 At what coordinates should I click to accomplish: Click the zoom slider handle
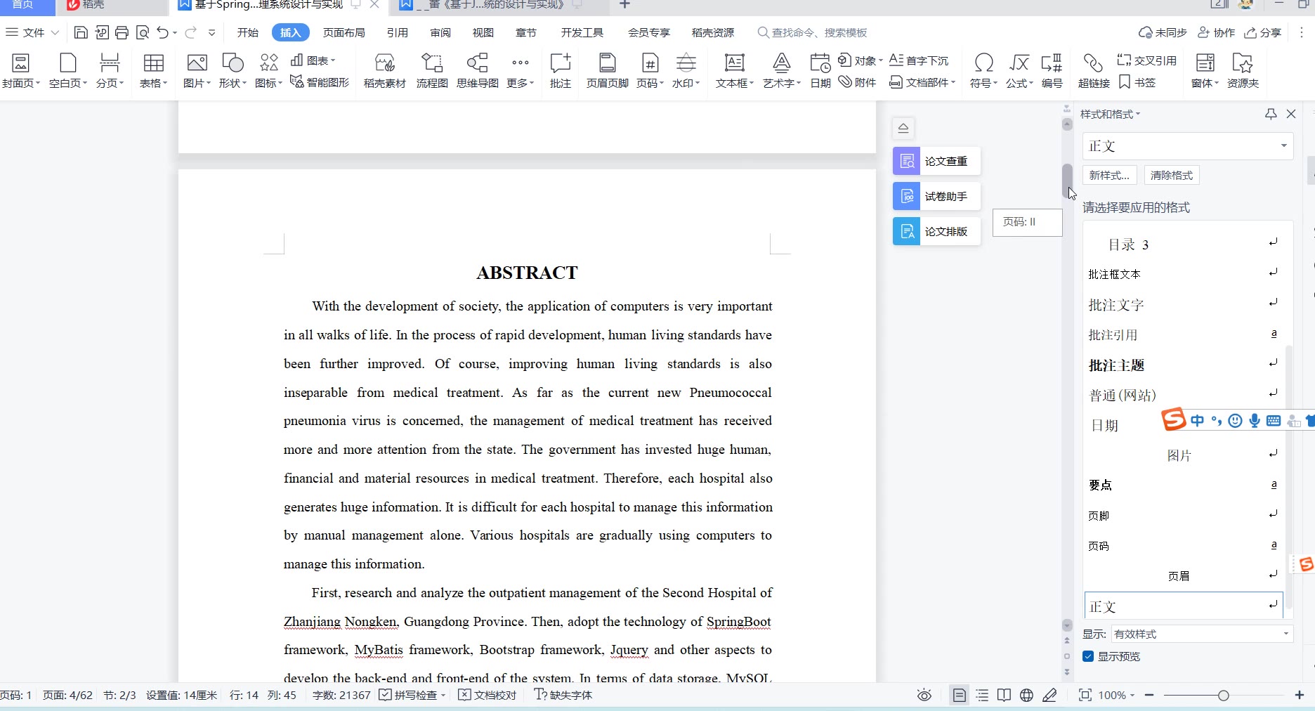coord(1223,695)
